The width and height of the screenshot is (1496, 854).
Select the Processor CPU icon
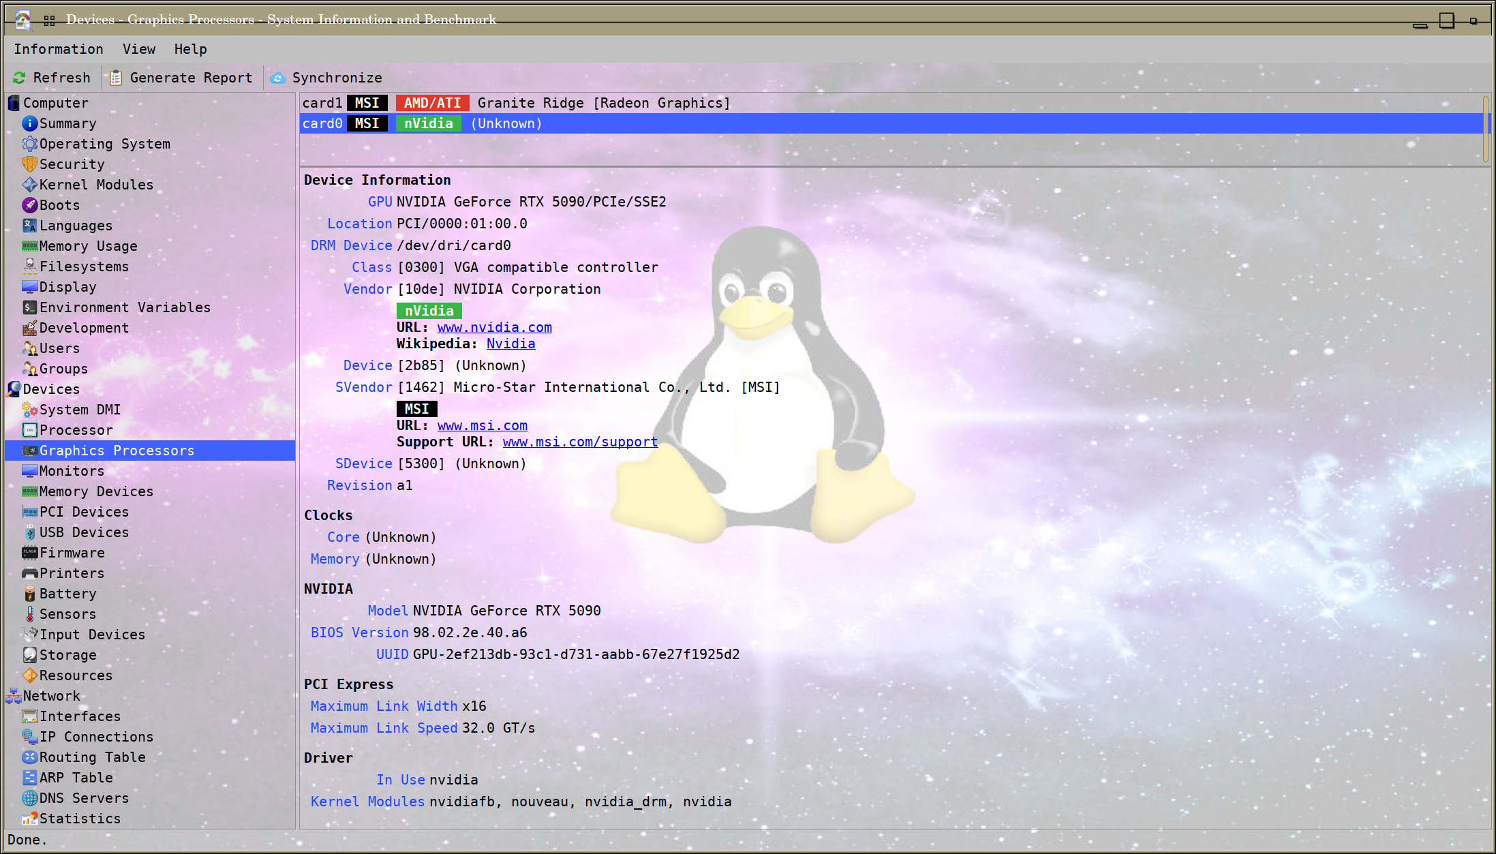30,430
